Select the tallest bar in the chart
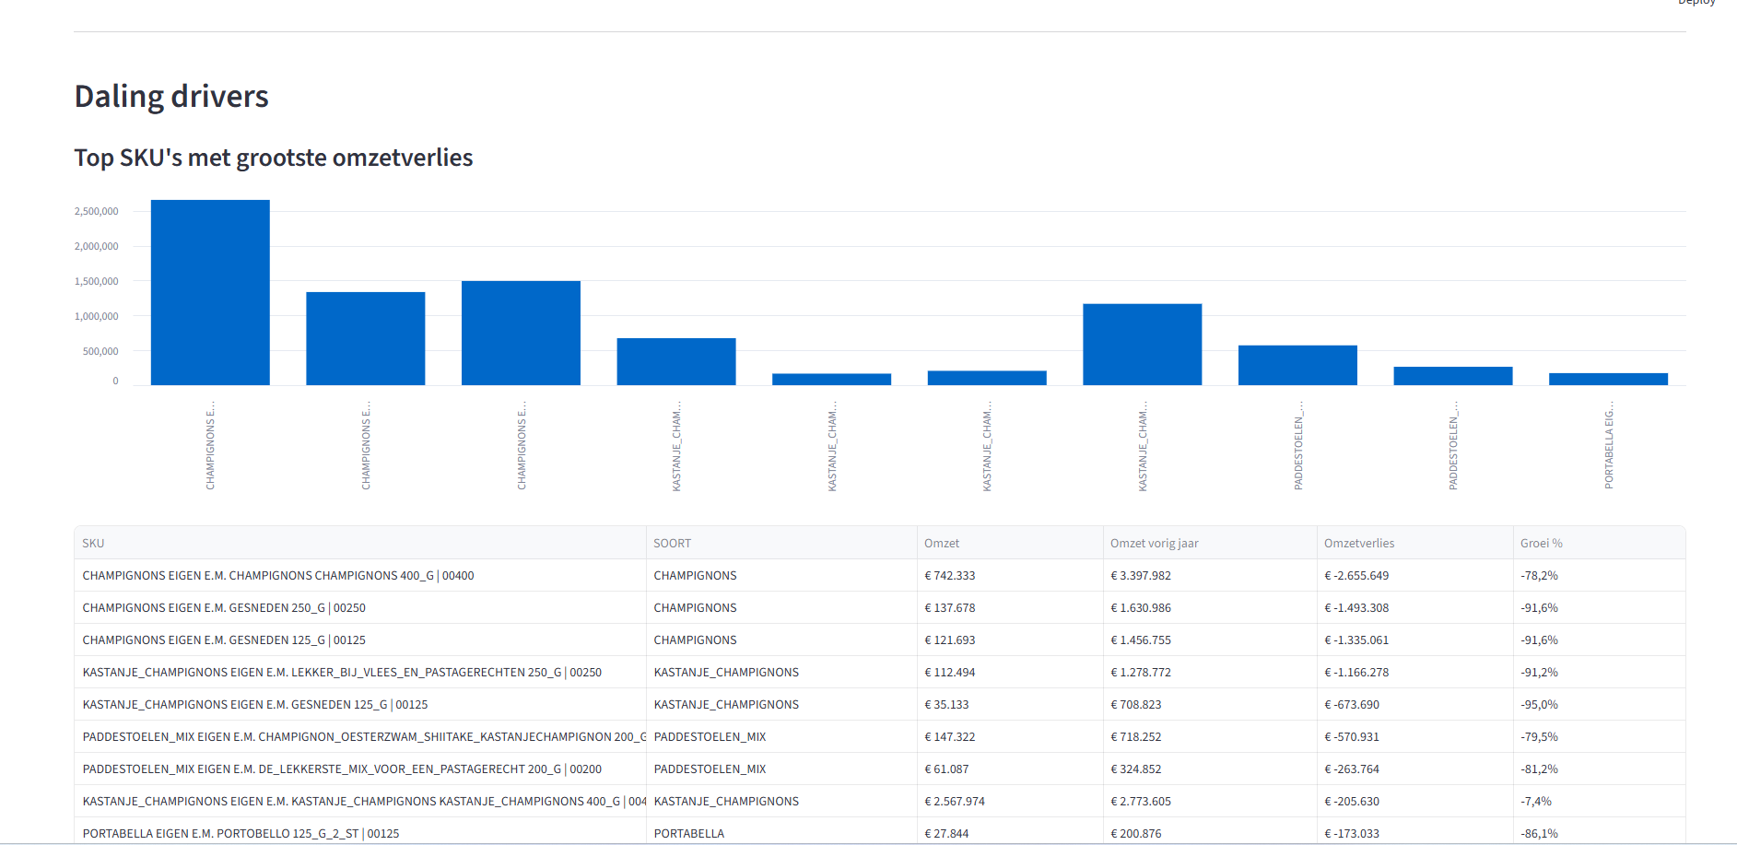The height and width of the screenshot is (845, 1737). point(210,292)
